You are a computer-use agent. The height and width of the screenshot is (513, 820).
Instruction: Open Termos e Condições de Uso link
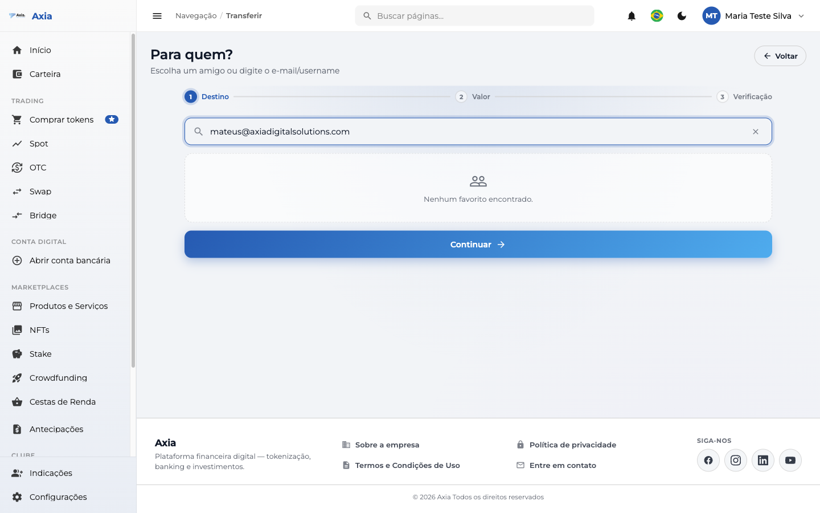401,465
